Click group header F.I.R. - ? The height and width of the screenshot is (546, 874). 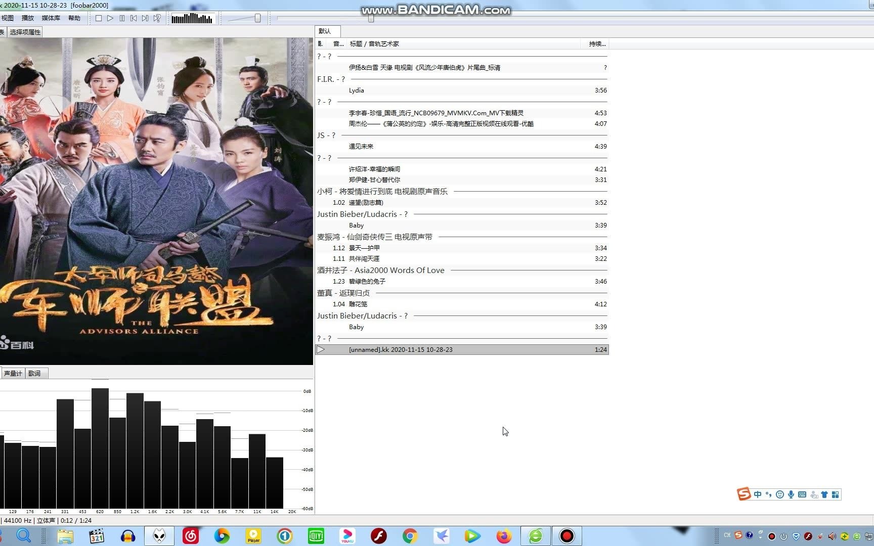point(462,79)
